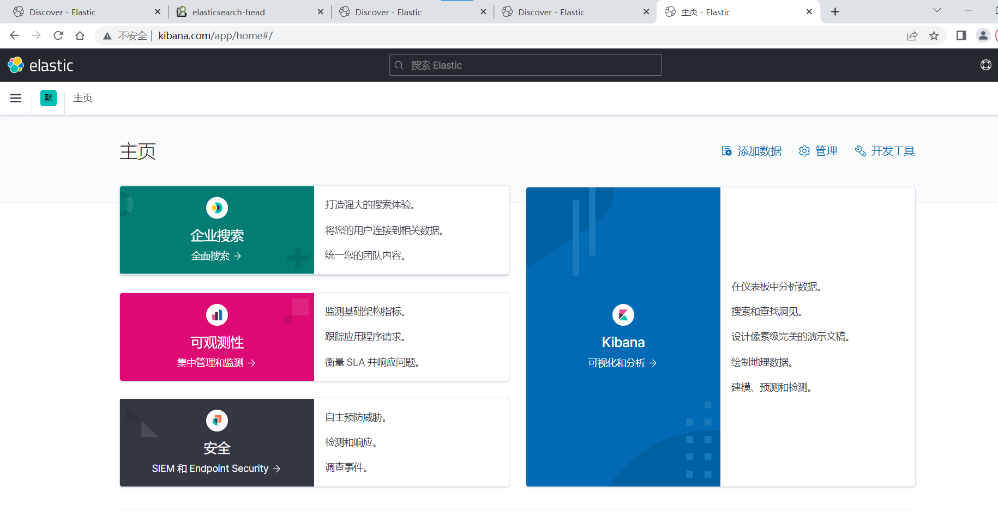
Task: Click the text 自主预防威胁。
Action: [357, 417]
